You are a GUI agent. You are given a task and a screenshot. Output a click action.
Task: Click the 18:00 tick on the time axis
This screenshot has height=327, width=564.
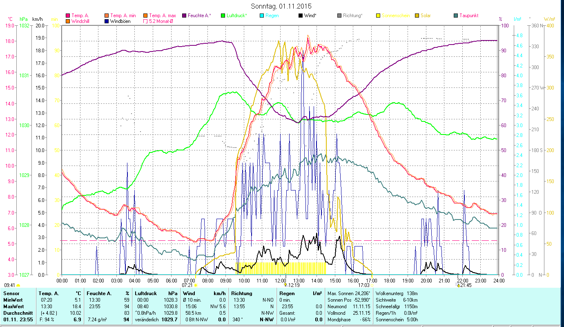click(390, 281)
